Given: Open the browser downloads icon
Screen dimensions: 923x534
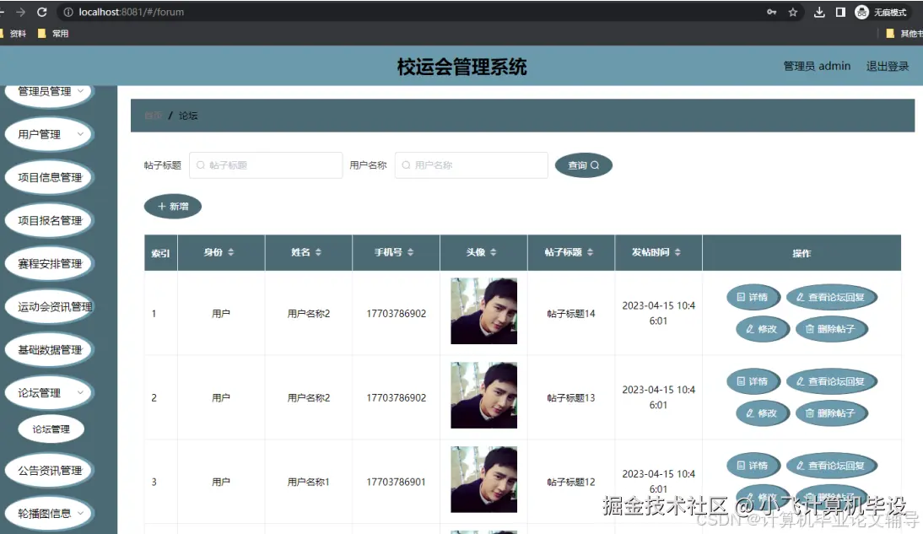Looking at the screenshot, I should click(x=819, y=12).
